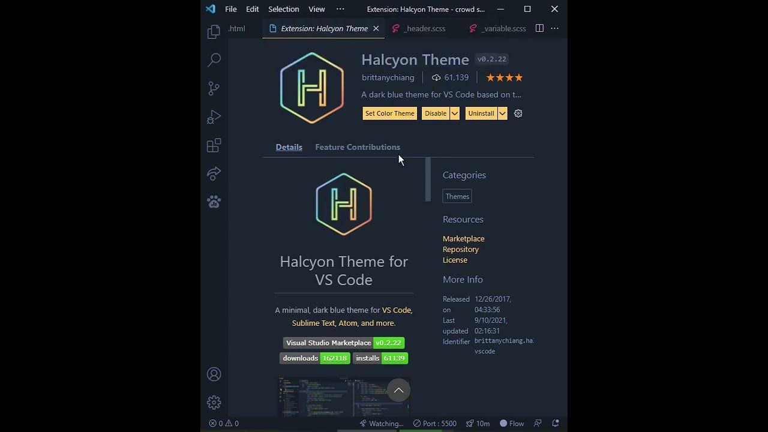Click the brittanychiang identifier text
This screenshot has height=432, width=768.
[x=503, y=346]
